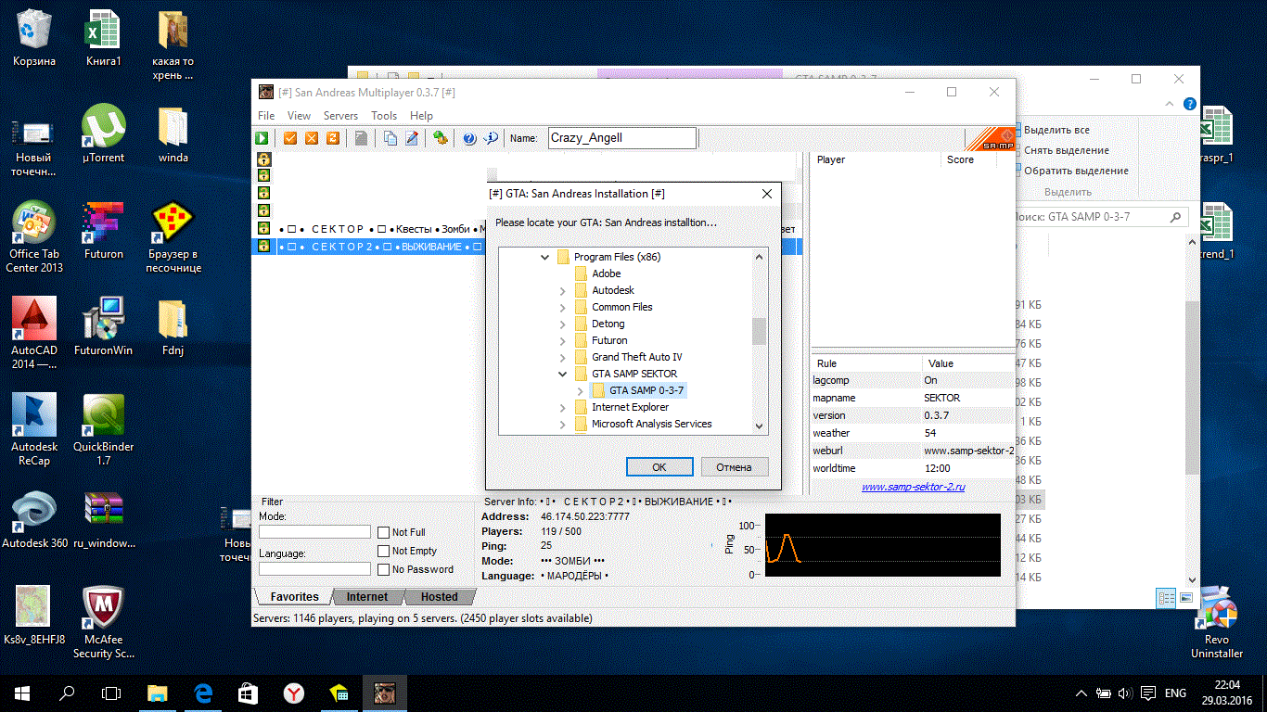Enable the Not Empty filter checkbox
This screenshot has height=712, width=1267.
click(x=384, y=551)
